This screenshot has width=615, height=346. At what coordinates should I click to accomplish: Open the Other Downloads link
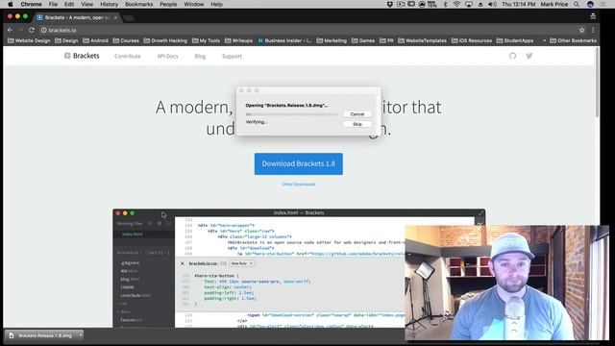298,184
